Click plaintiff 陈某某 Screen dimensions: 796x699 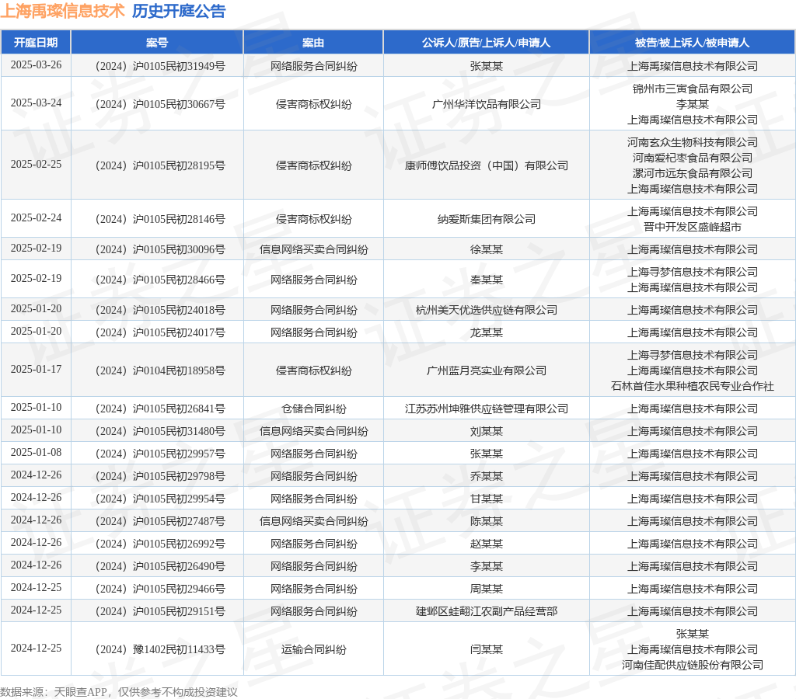click(487, 521)
